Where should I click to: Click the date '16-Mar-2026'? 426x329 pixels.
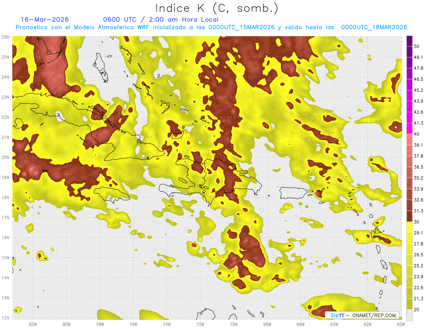tap(45, 20)
